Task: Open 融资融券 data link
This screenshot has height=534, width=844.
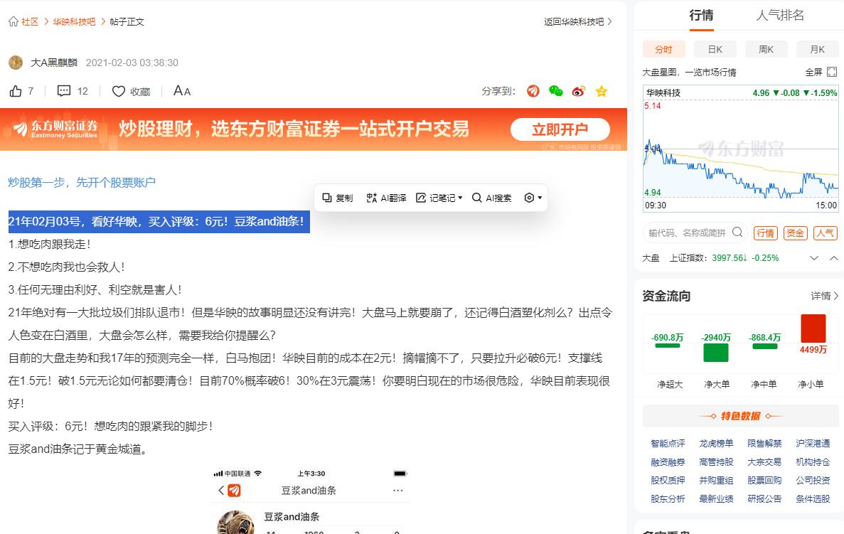Action: click(x=668, y=462)
